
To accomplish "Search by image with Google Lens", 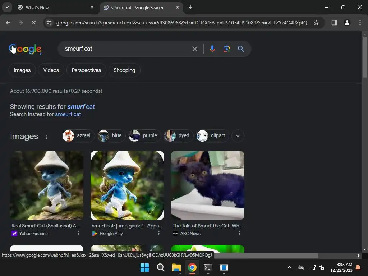I will tap(226, 49).
